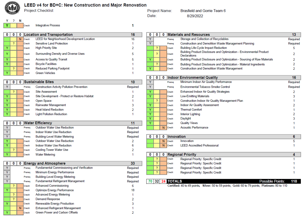
Task: Click the Y column header letter
Action: pyautogui.click(x=7, y=21)
